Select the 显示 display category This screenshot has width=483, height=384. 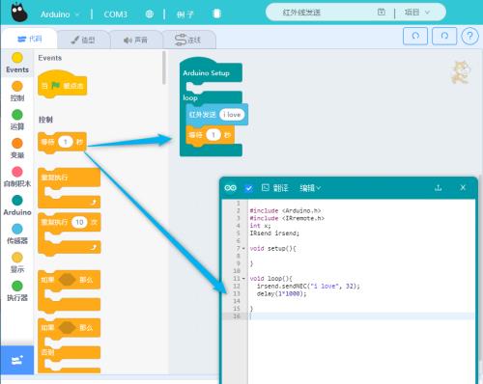pos(17,262)
